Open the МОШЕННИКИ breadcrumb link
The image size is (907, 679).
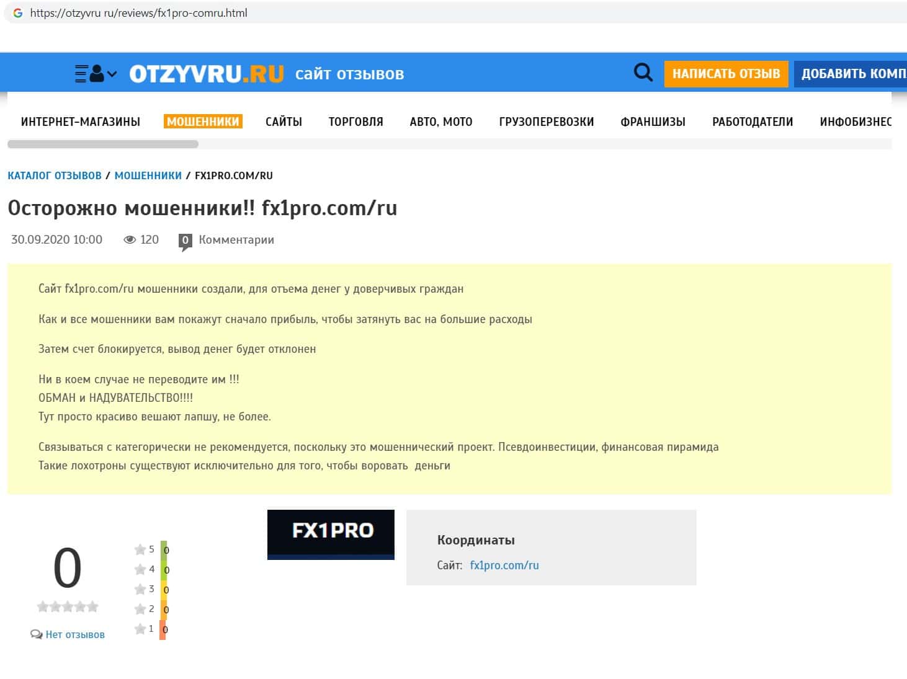(148, 175)
